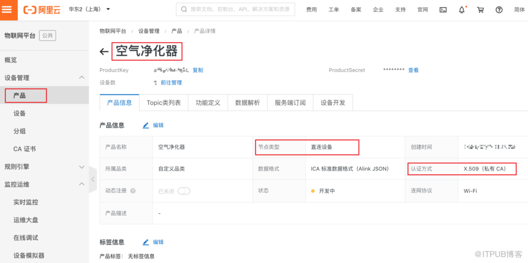Expand the 规则引擎 sidebar section
The width and height of the screenshot is (528, 263).
tap(81, 167)
